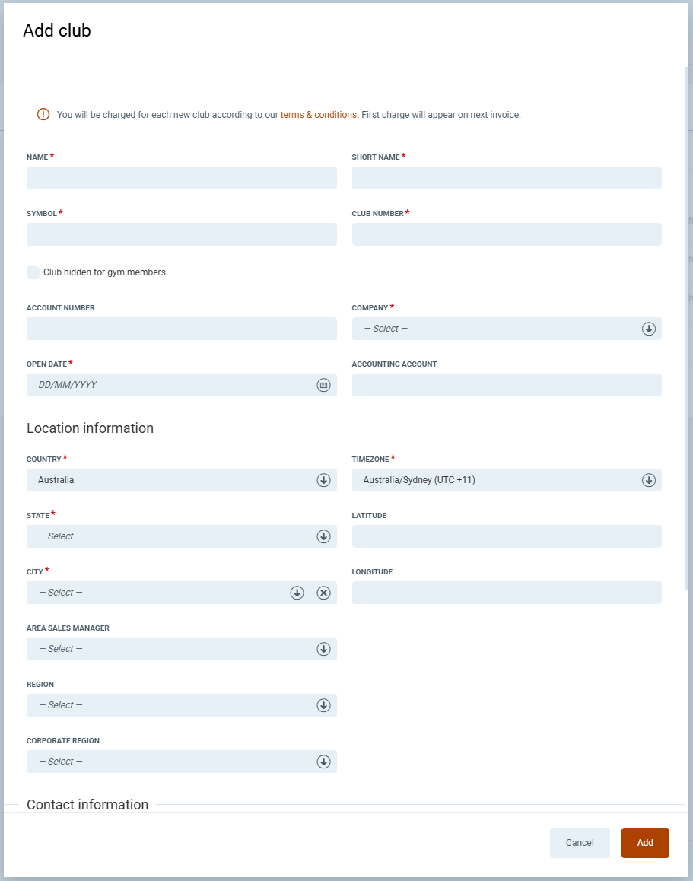Click the Latitude input field
Screen dimensions: 693x881
tap(507, 536)
